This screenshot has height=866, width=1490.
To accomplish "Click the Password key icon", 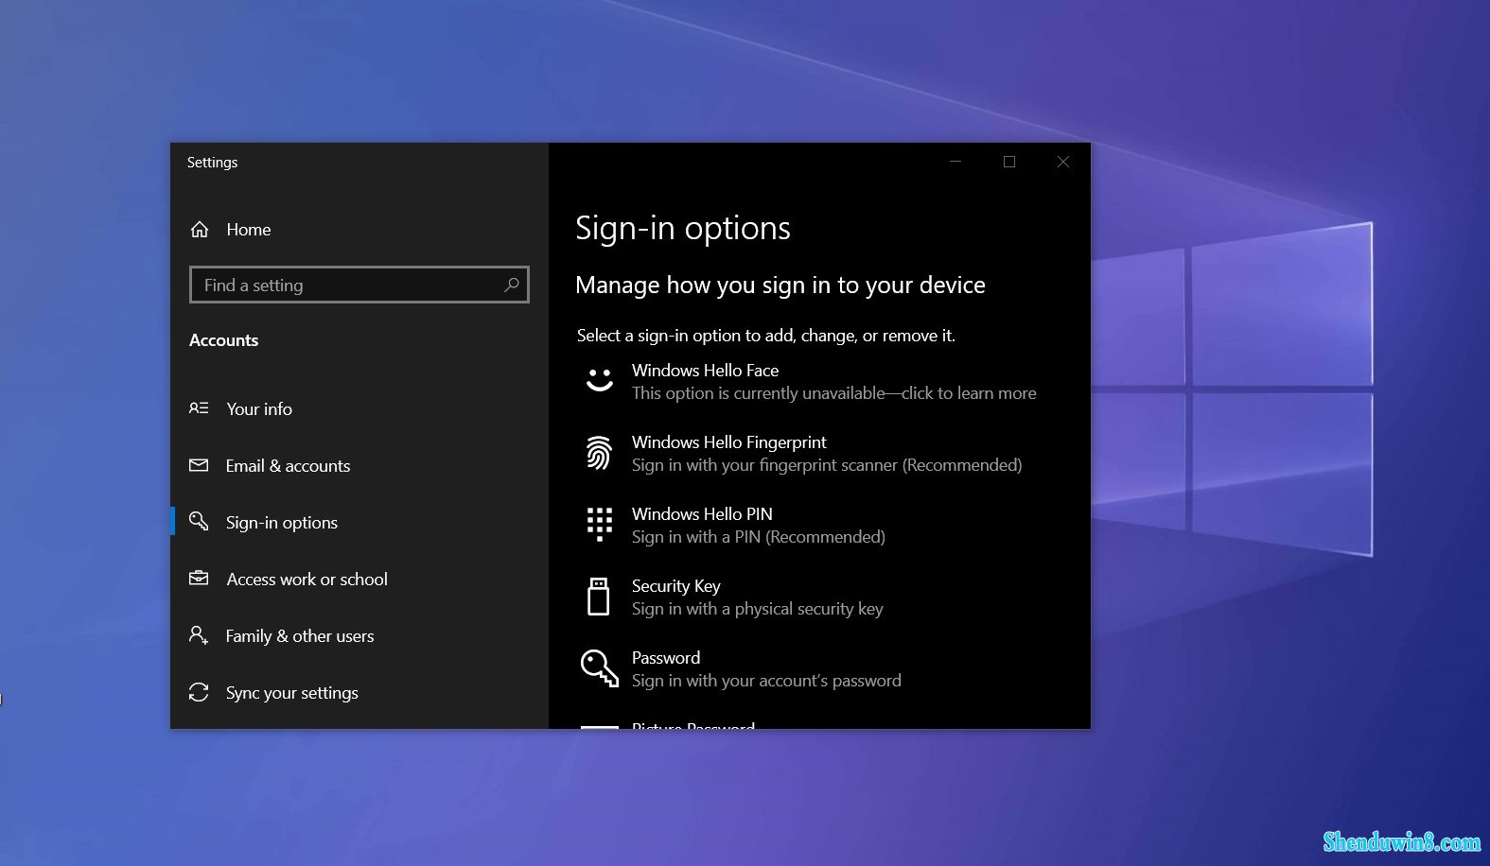I will tap(599, 668).
